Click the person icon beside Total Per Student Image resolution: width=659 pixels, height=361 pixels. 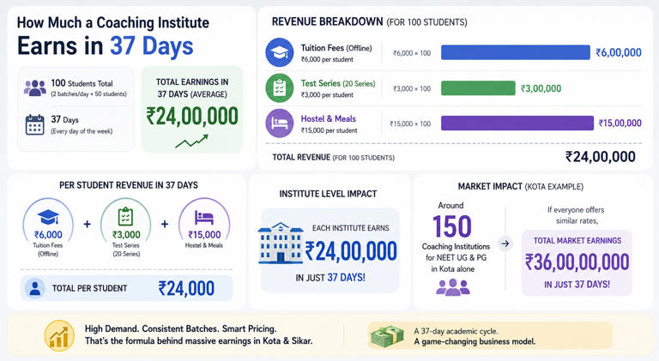pos(35,288)
